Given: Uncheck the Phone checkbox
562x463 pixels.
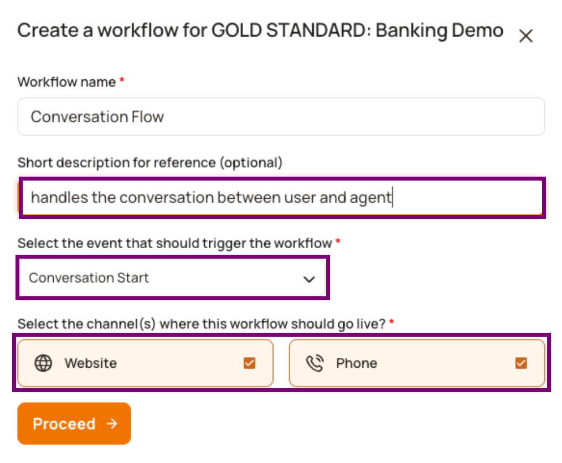Looking at the screenshot, I should (x=521, y=363).
